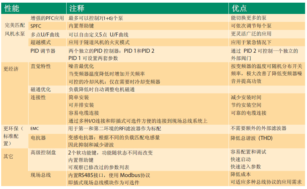Viewport: 307px width, 189px height.
Task: Click 负载降低时自动调整电机磁通 text
Action: click(x=102, y=90)
